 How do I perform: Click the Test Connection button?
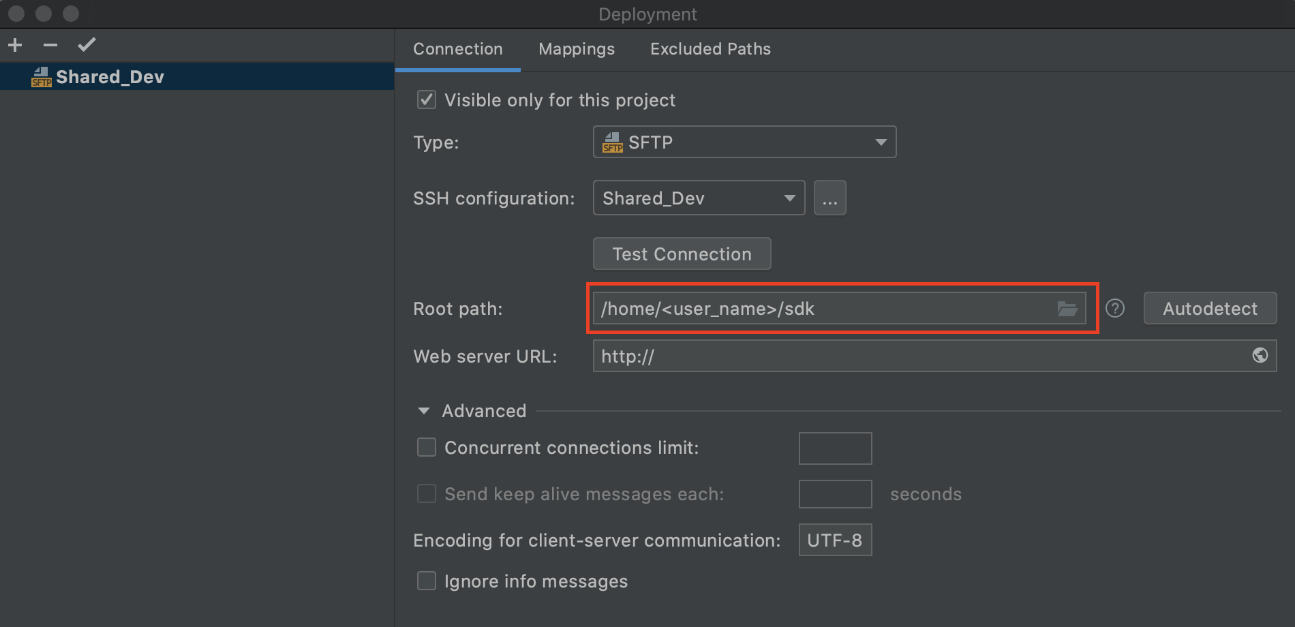(682, 254)
